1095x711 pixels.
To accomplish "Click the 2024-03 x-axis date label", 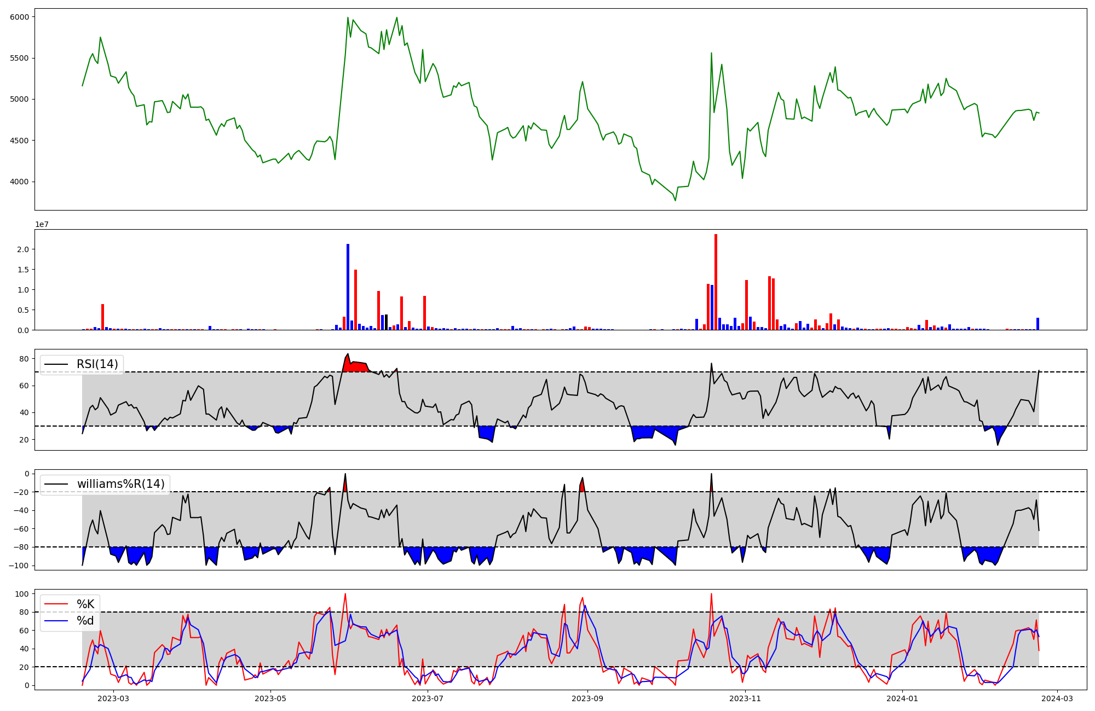I will (x=1057, y=698).
